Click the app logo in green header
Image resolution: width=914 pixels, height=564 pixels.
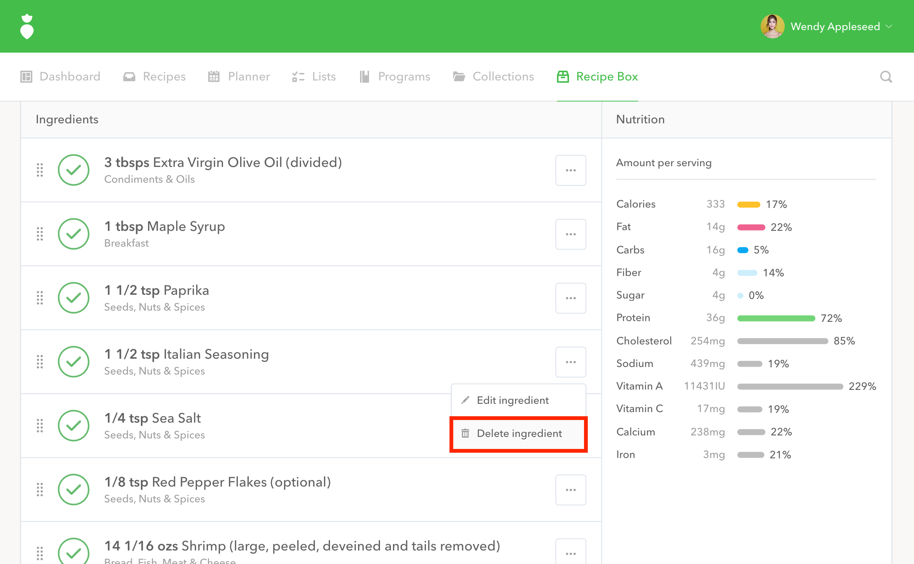pyautogui.click(x=27, y=26)
